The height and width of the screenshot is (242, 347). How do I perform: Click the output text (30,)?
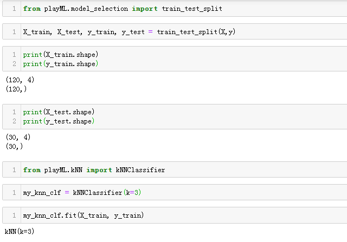[x=15, y=146]
